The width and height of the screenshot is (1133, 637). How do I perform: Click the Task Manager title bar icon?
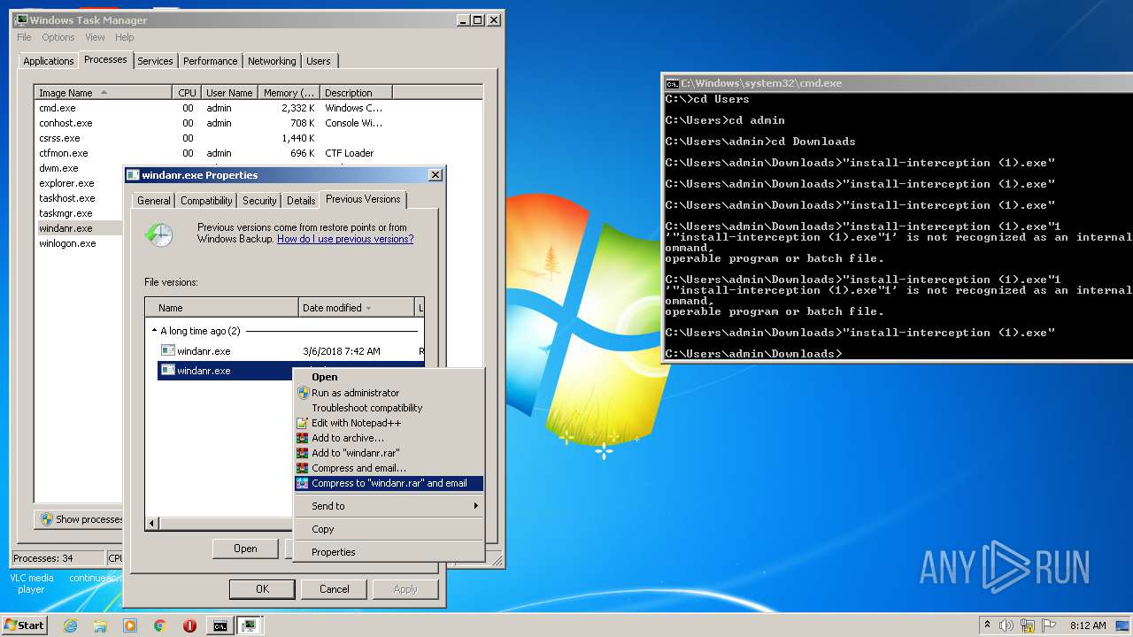[x=21, y=19]
